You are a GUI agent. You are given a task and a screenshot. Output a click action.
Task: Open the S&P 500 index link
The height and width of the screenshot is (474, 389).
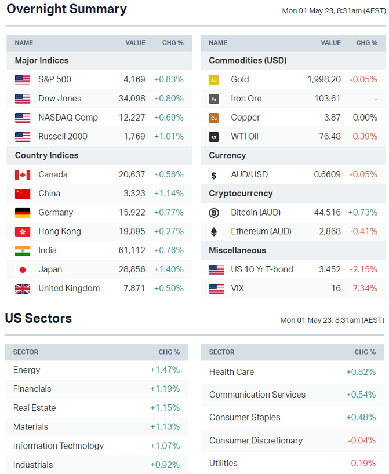point(54,79)
